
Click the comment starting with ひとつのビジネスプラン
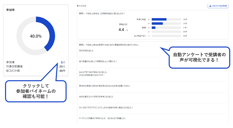point(106,107)
